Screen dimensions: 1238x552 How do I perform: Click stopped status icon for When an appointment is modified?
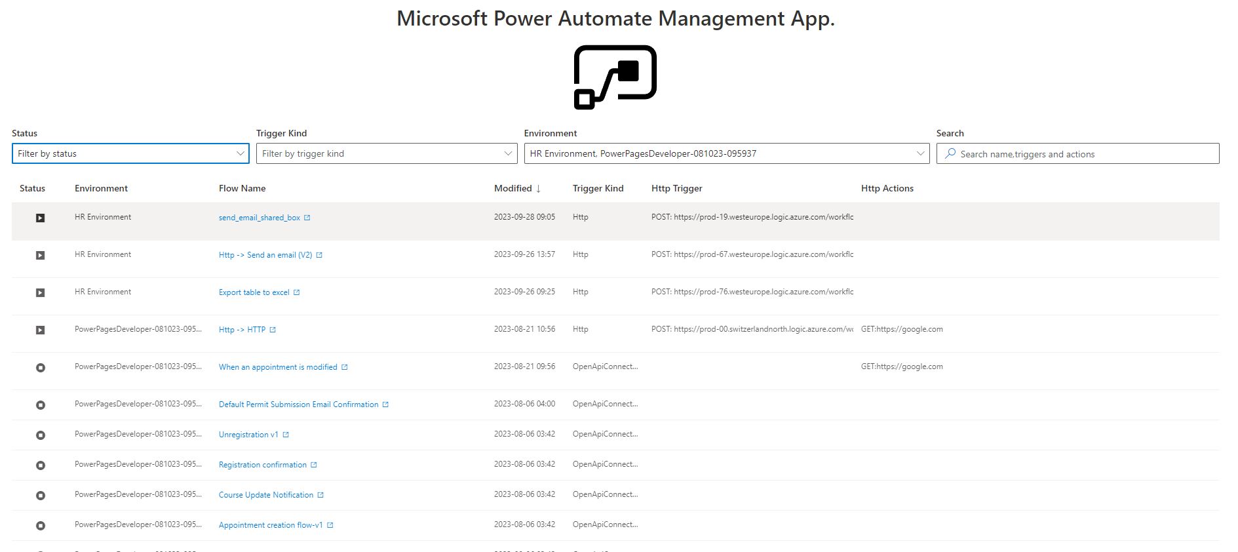point(40,367)
